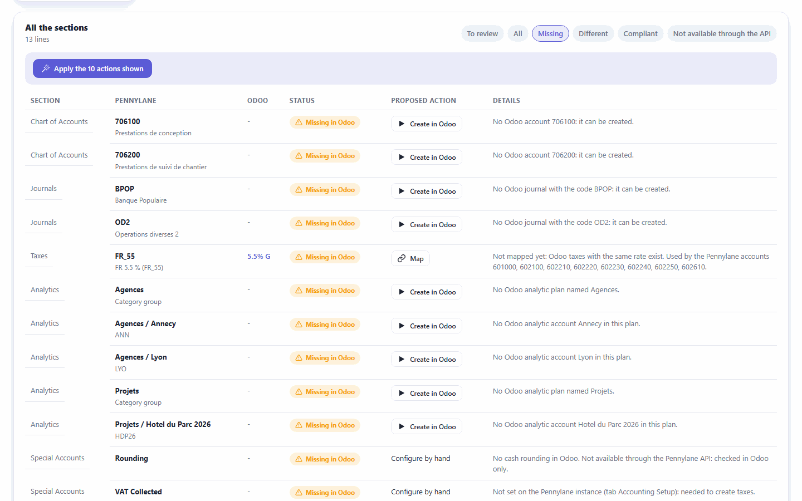Click the warning icon in the Rounding status badge

pyautogui.click(x=299, y=459)
